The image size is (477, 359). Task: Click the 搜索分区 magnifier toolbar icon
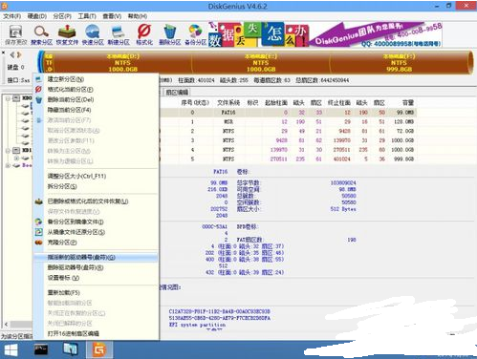pyautogui.click(x=41, y=34)
